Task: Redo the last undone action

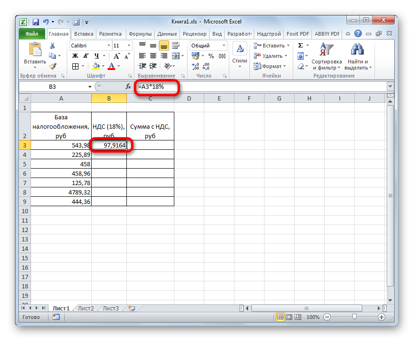Action: coord(61,22)
